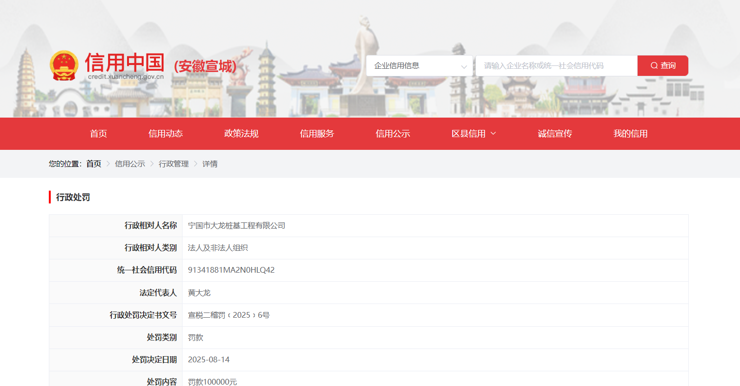Click the document number 宣税二稽罚〔2025〕6号
740x386 pixels.
point(229,315)
